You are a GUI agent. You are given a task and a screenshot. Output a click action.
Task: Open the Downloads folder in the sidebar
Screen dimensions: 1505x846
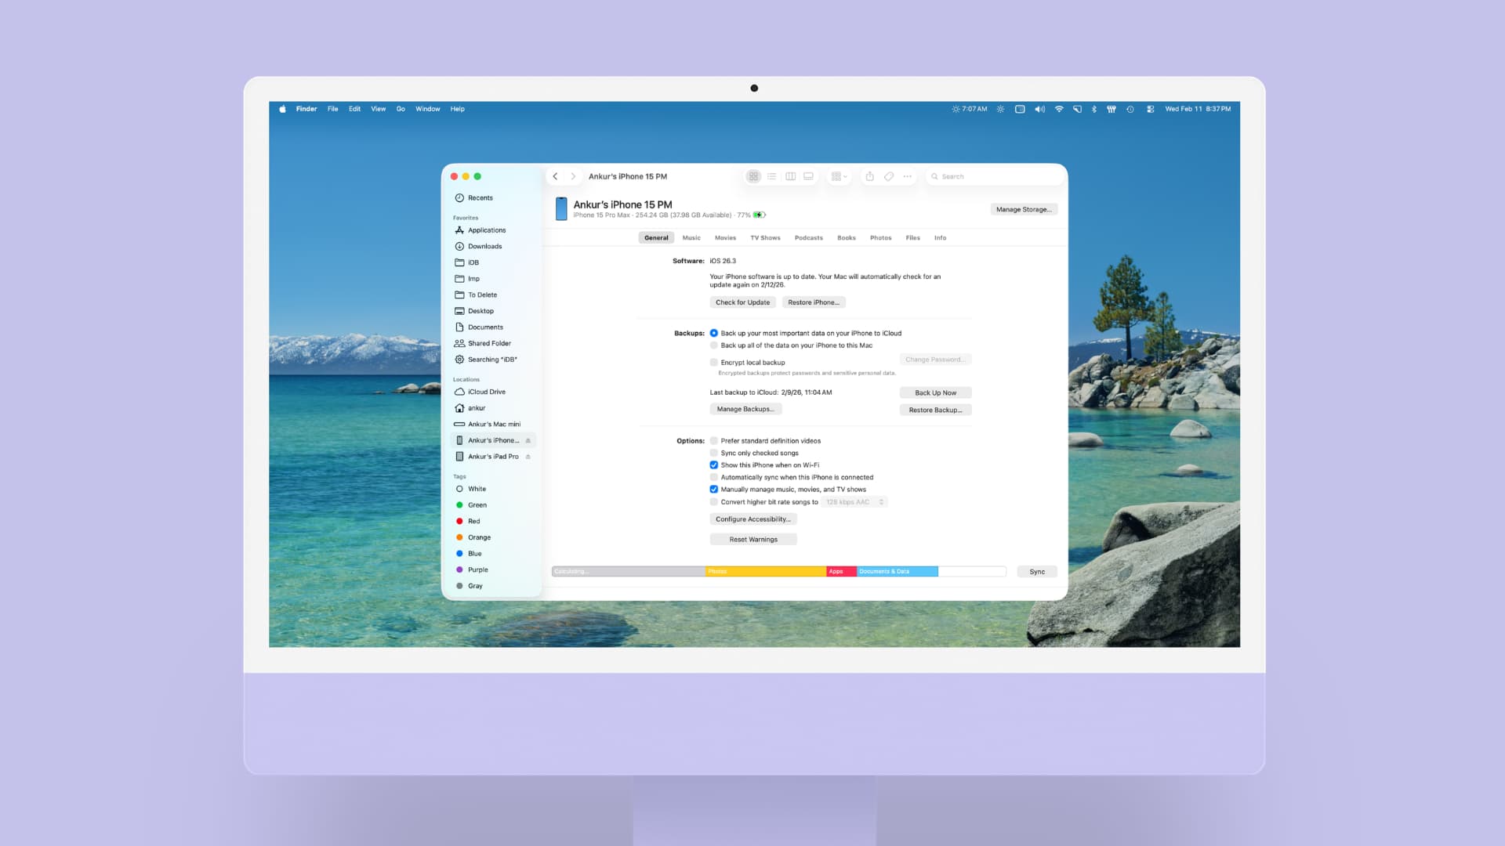484,246
